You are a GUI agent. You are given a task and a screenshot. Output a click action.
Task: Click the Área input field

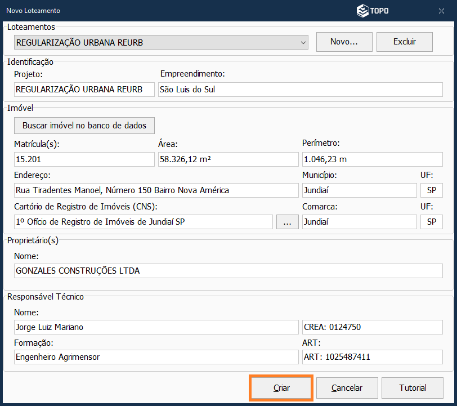228,159
